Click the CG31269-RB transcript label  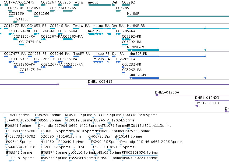pos(19,31)
